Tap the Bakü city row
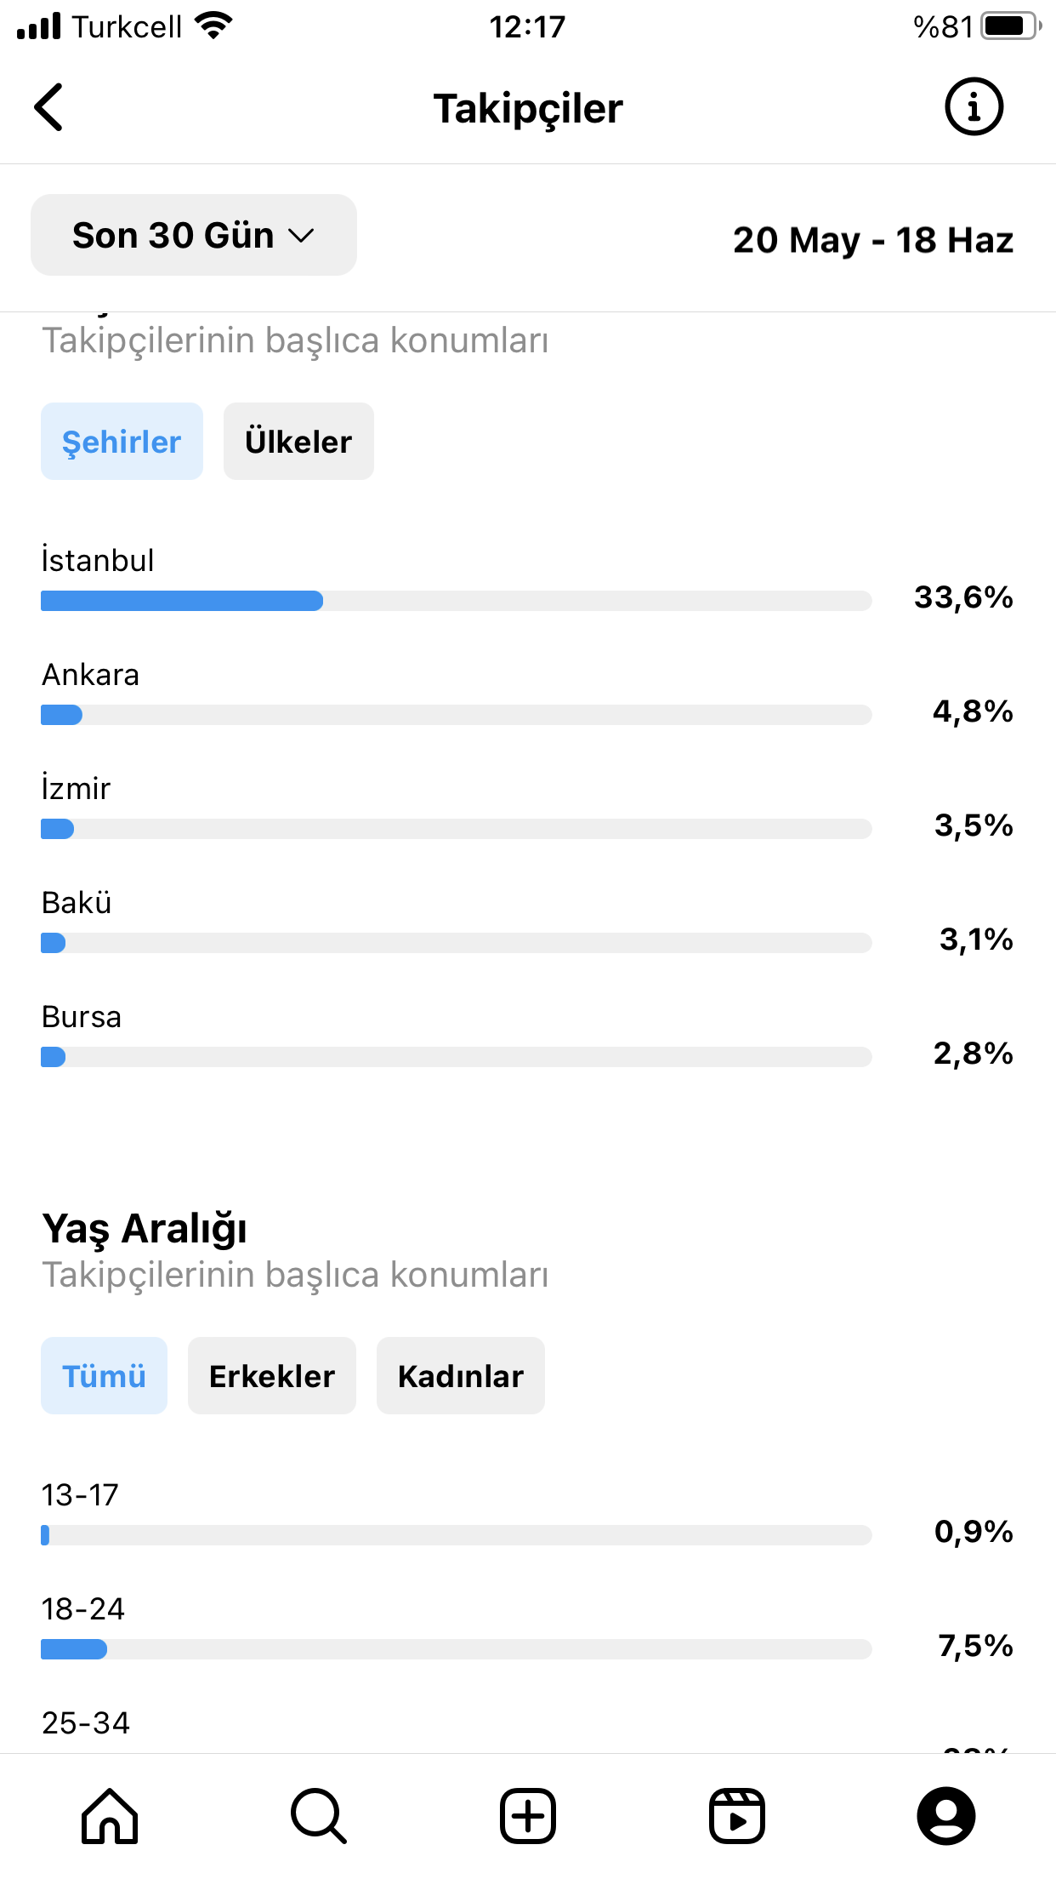Screen dimensions: 1056x1879 527,922
